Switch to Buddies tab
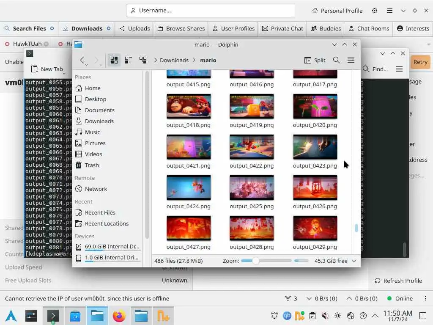The height and width of the screenshot is (325, 433). tap(326, 28)
